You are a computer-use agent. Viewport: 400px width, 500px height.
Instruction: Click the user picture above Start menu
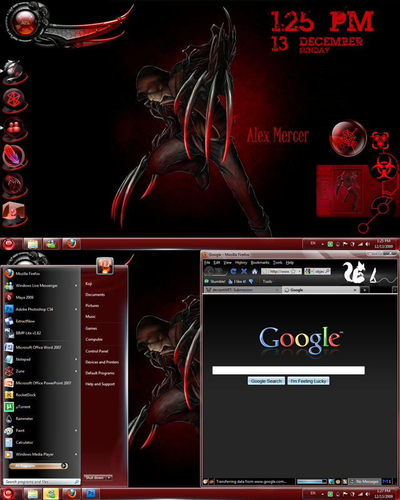click(x=105, y=266)
